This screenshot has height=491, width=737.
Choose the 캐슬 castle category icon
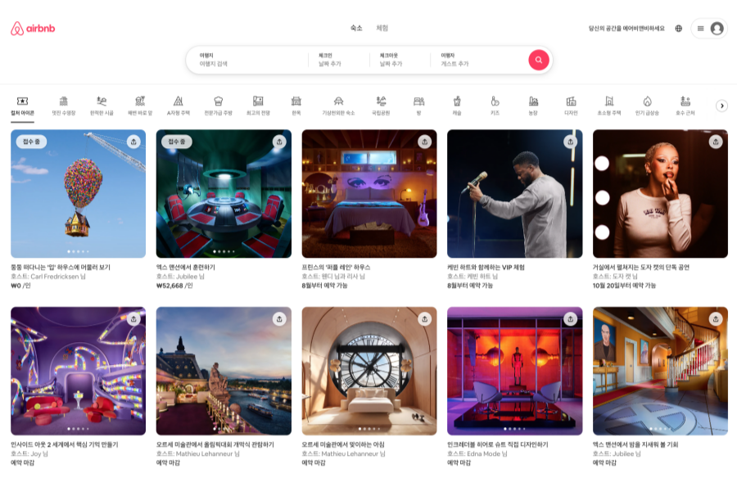pyautogui.click(x=457, y=105)
